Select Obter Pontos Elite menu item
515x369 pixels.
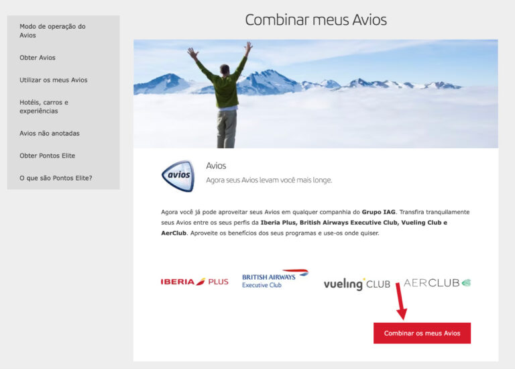click(x=48, y=156)
